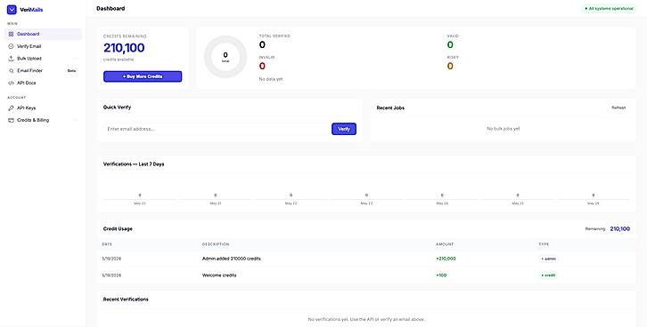Click the Email Finder magnifier icon

12,71
